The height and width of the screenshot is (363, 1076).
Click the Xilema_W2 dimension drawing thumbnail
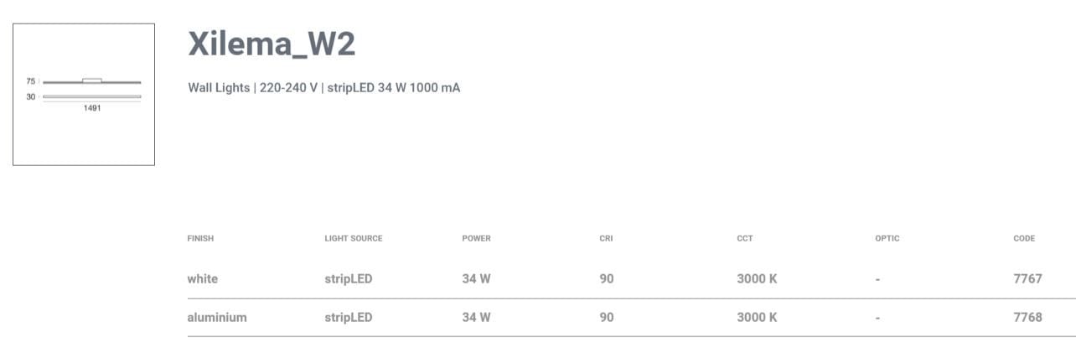point(84,94)
